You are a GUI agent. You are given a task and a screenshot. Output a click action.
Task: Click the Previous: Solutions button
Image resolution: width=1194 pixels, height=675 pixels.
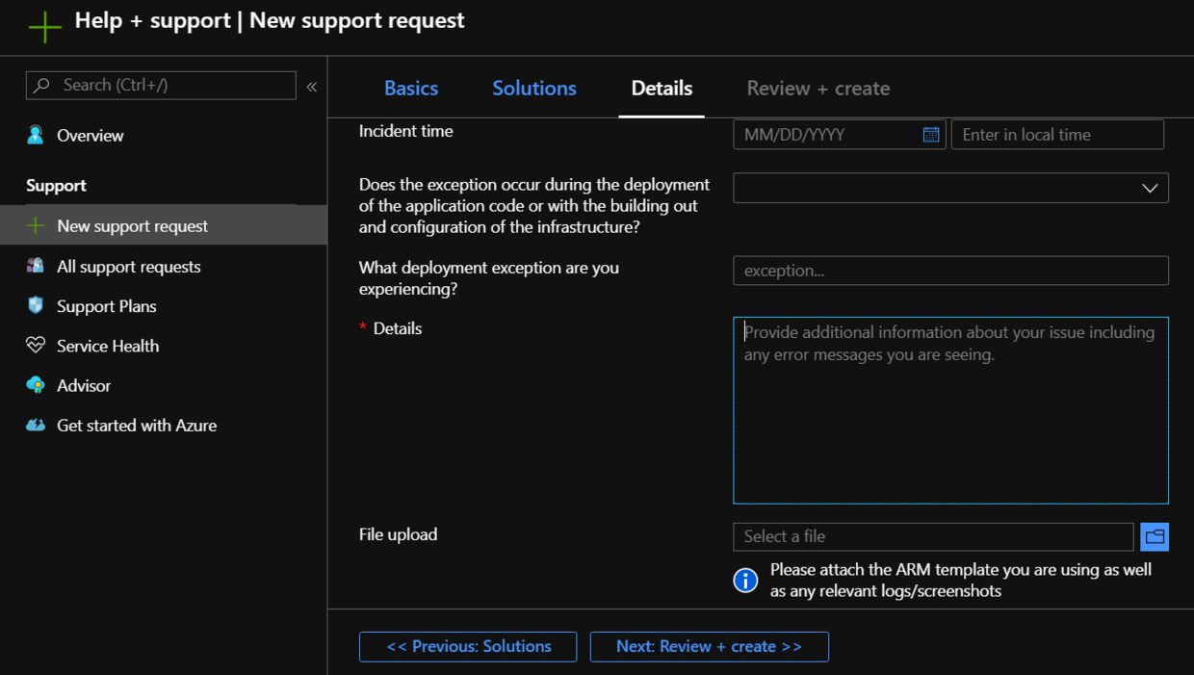tap(468, 646)
